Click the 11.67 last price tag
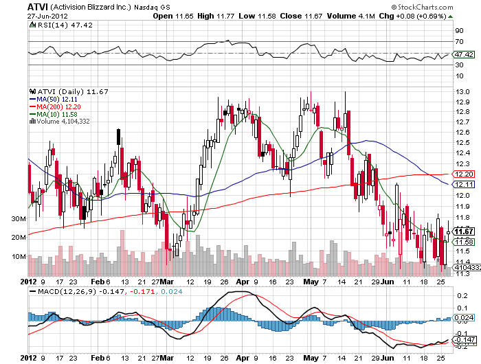Screen dimensions: 481x364 coord(464,231)
